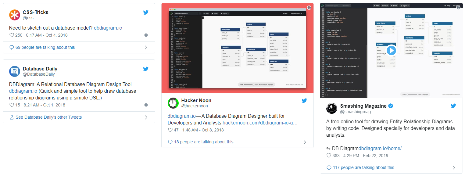Screen dimensions: 465x176
Task: Click info icon on Hacker Noon image
Action: coord(309,8)
